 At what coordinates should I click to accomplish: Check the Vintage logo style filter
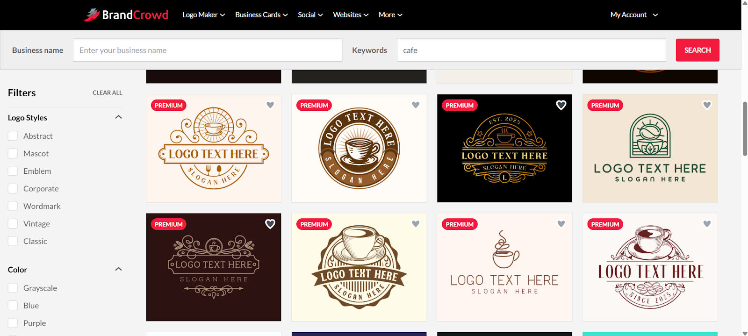13,224
